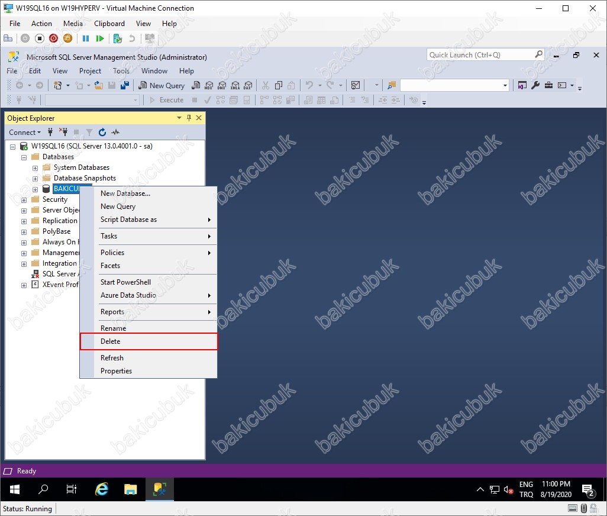Open the SSMS Project menu
Screen dimensions: 607x516
pos(90,71)
